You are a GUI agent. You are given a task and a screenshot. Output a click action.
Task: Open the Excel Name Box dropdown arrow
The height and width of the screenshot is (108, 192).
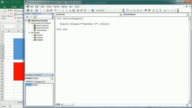point(15,26)
